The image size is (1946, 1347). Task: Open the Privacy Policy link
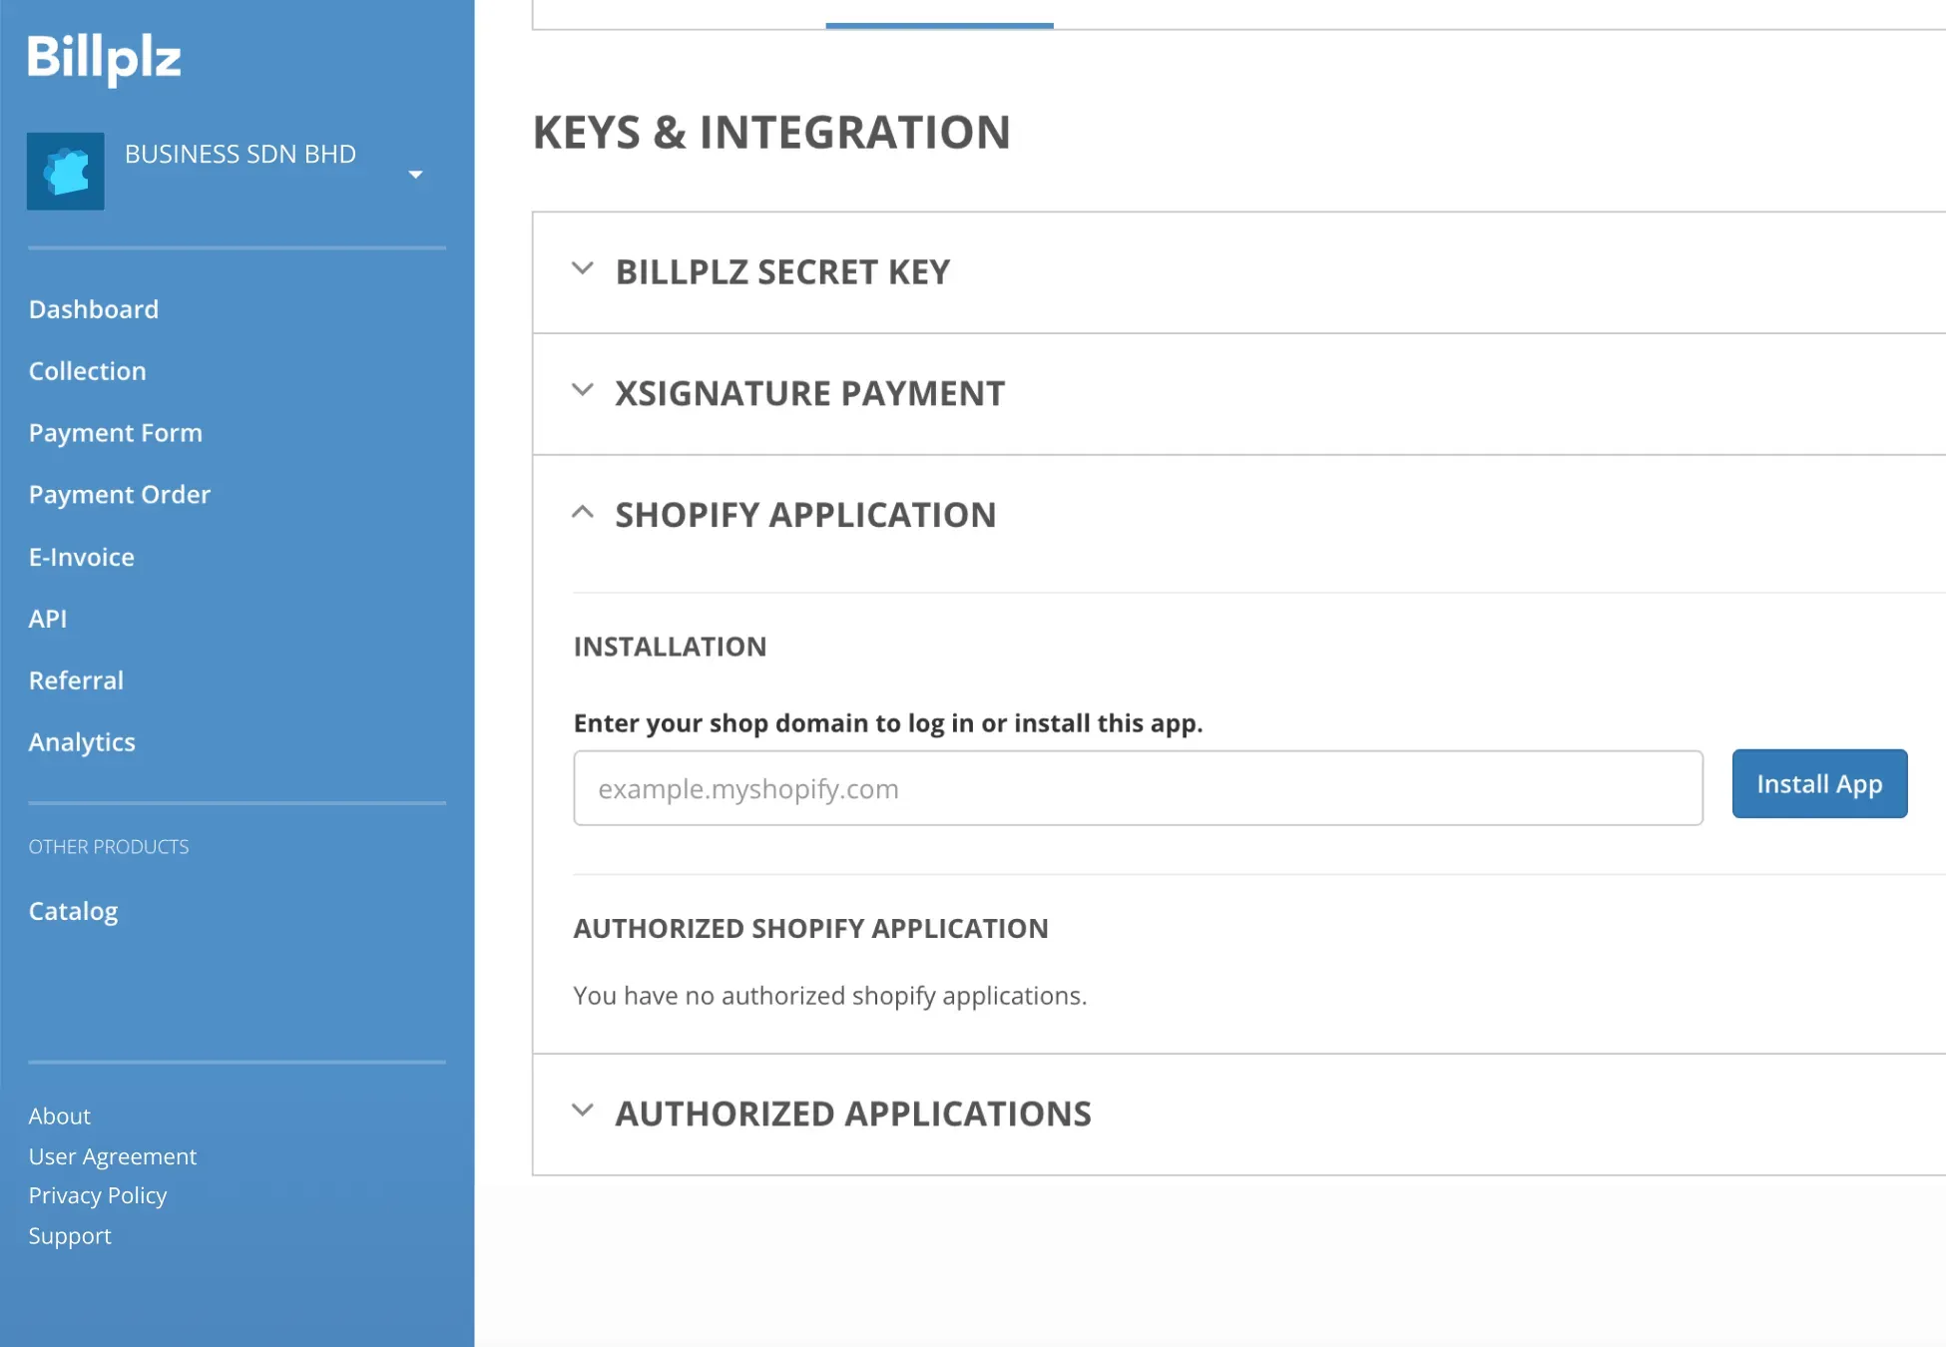click(98, 1195)
